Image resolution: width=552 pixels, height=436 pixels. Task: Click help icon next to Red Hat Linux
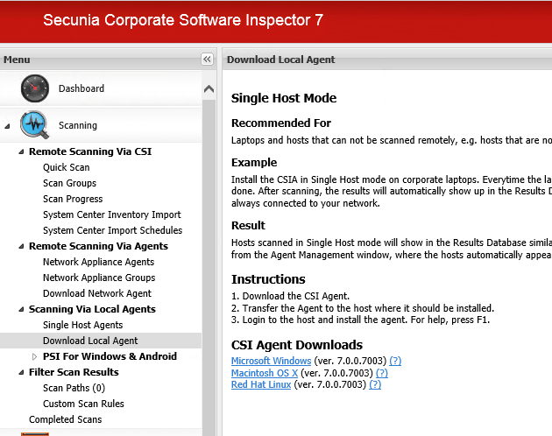click(375, 384)
